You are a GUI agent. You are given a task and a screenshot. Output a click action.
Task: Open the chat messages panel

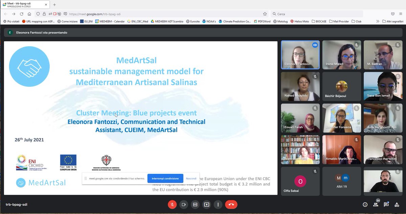pyautogui.click(x=386, y=205)
